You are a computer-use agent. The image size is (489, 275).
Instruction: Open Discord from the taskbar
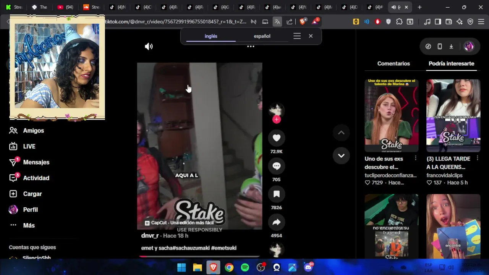[308, 267]
